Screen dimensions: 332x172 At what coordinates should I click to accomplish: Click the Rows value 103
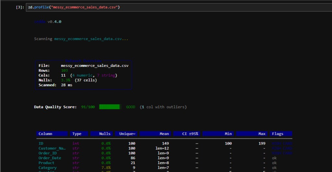tap(65, 70)
